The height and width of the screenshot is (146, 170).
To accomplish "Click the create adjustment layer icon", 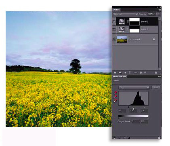I will tap(125, 72).
